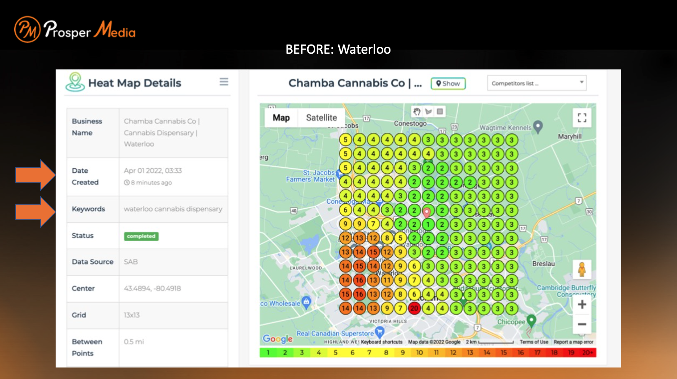
Task: Click the Prosper Media logo
Action: pos(75,30)
